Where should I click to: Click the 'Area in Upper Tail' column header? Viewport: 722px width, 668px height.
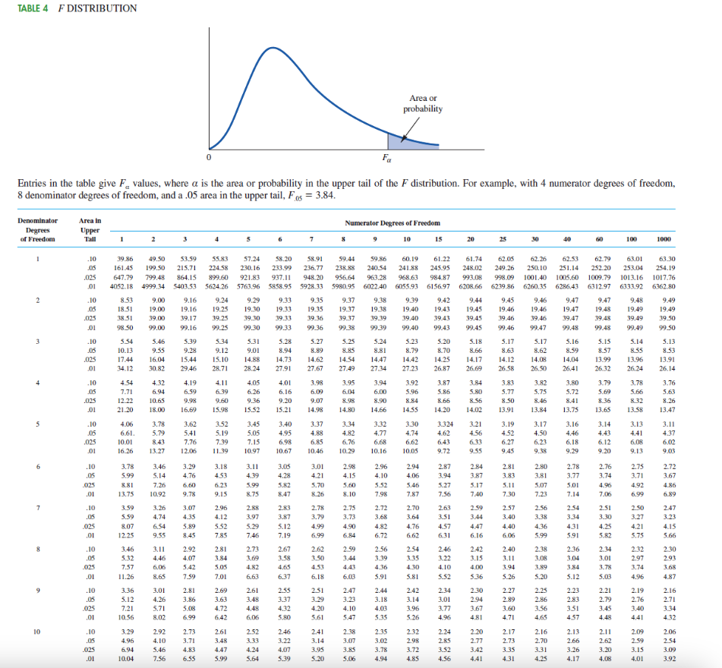click(x=90, y=230)
